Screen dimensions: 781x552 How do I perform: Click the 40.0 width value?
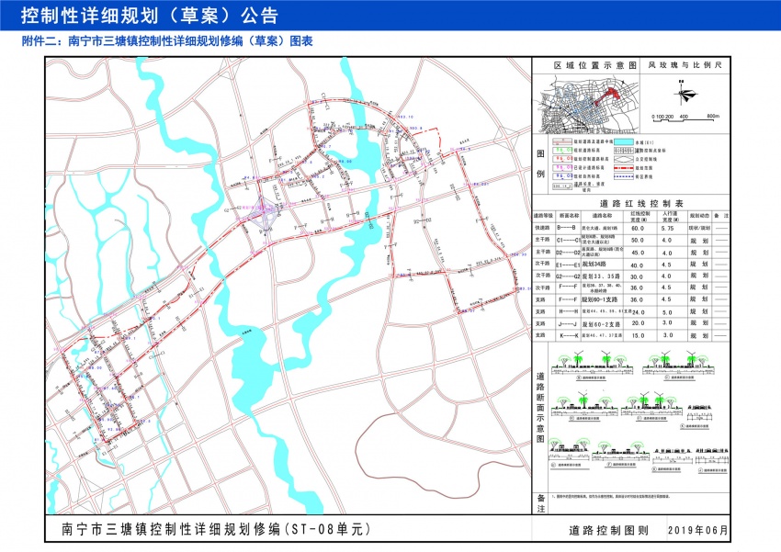(637, 265)
